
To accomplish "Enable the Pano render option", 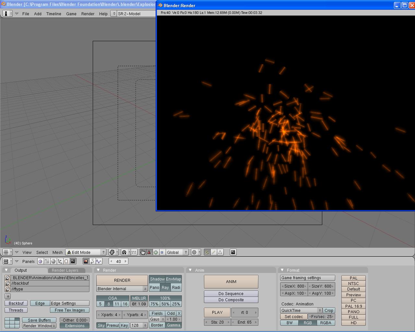I will [155, 288].
